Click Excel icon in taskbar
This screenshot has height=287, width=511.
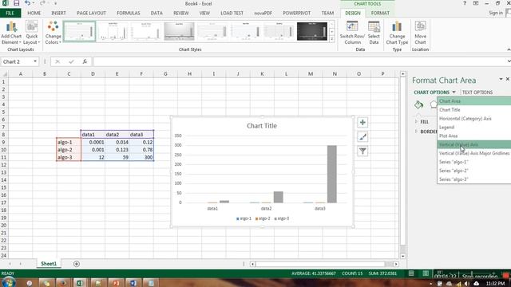[x=80, y=283]
